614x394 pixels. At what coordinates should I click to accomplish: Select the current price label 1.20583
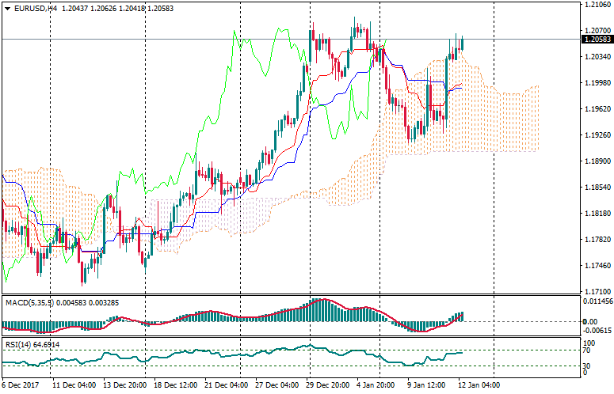596,39
